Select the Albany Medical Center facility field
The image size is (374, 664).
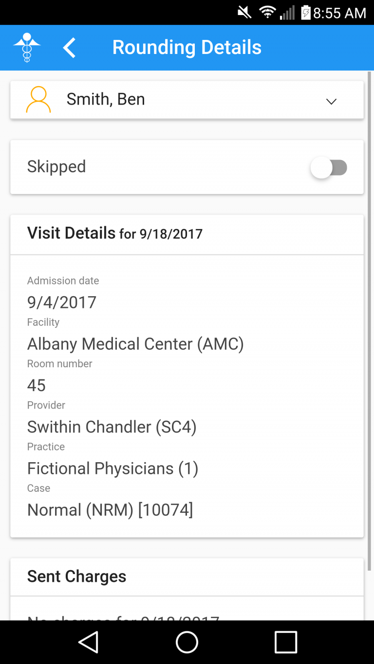[x=135, y=344]
